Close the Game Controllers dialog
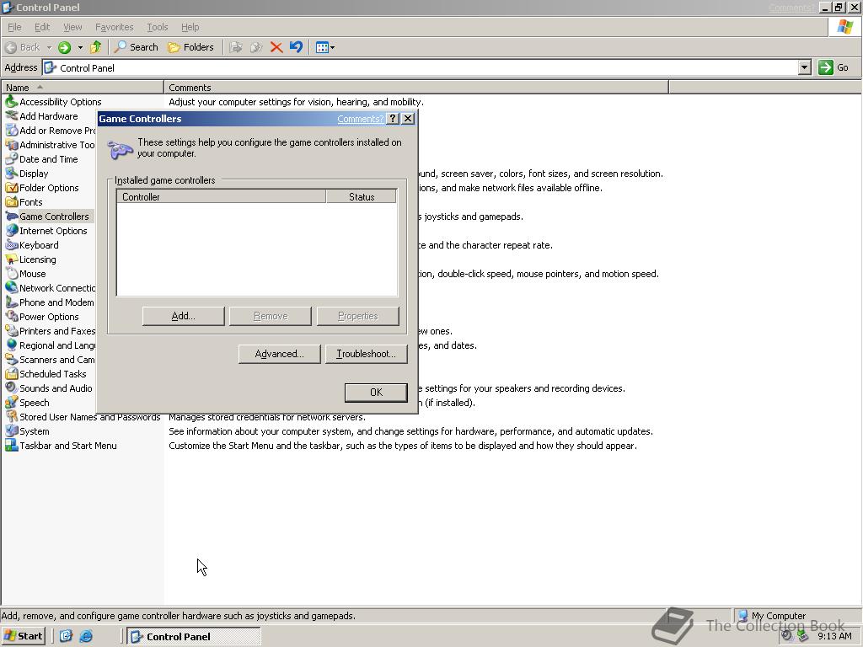 (408, 119)
